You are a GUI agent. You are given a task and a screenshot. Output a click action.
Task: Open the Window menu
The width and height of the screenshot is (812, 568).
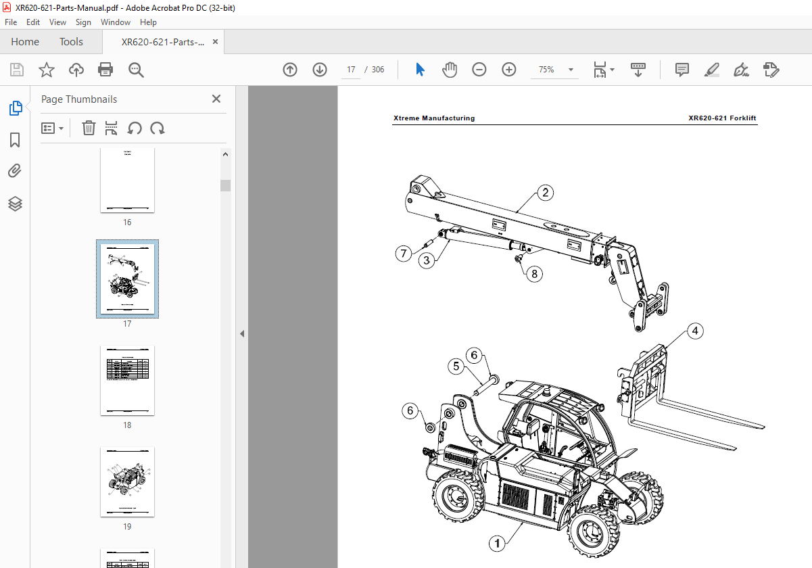pos(116,22)
